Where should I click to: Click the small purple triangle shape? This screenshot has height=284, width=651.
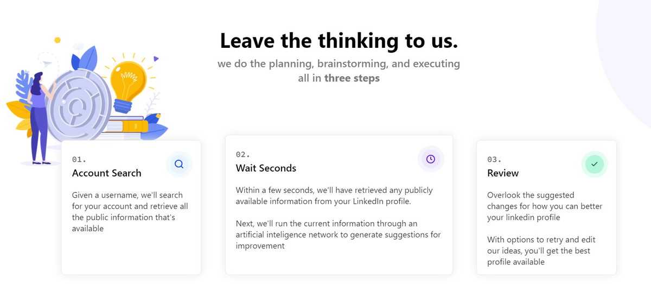coord(156,59)
